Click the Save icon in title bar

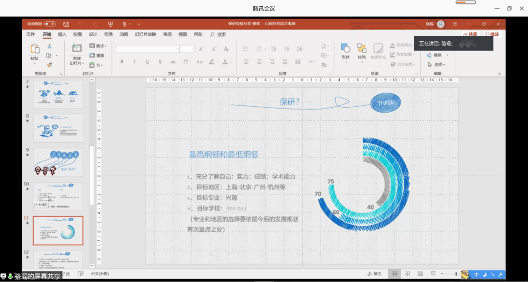pos(66,24)
